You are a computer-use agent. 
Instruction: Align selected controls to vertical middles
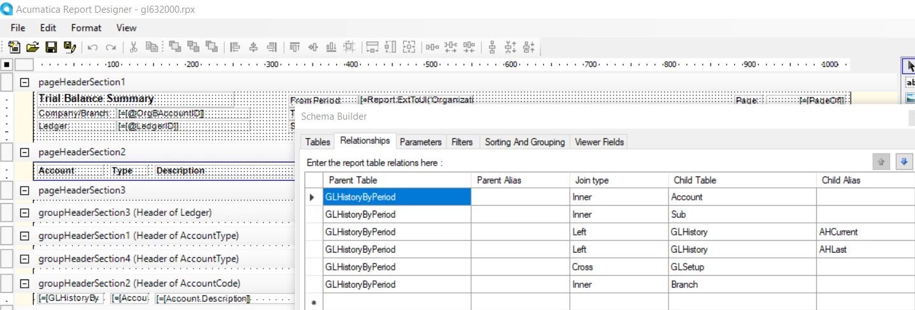point(313,47)
